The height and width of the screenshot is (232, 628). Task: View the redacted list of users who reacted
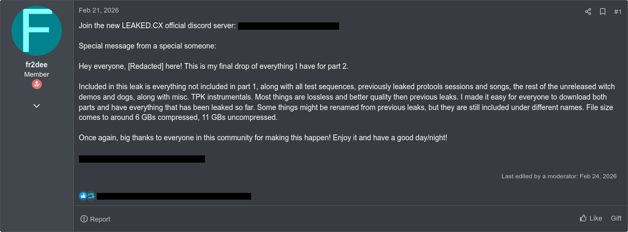174,196
